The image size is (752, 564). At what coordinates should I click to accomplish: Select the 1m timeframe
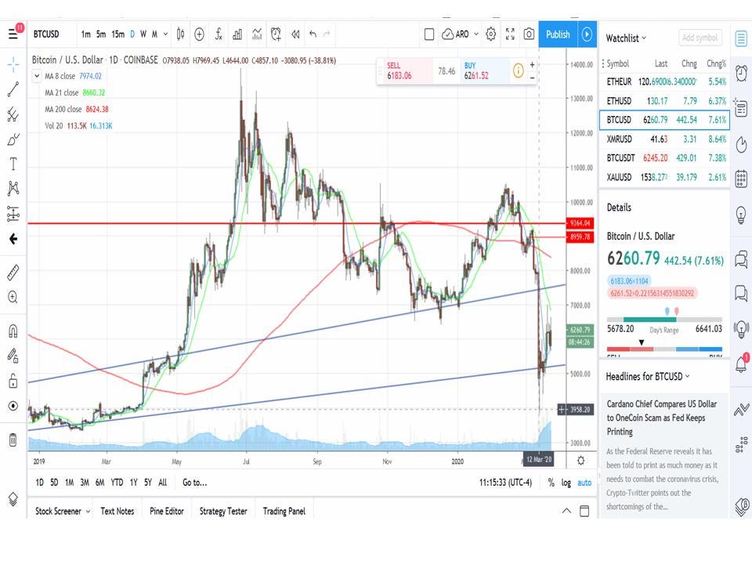tap(86, 34)
